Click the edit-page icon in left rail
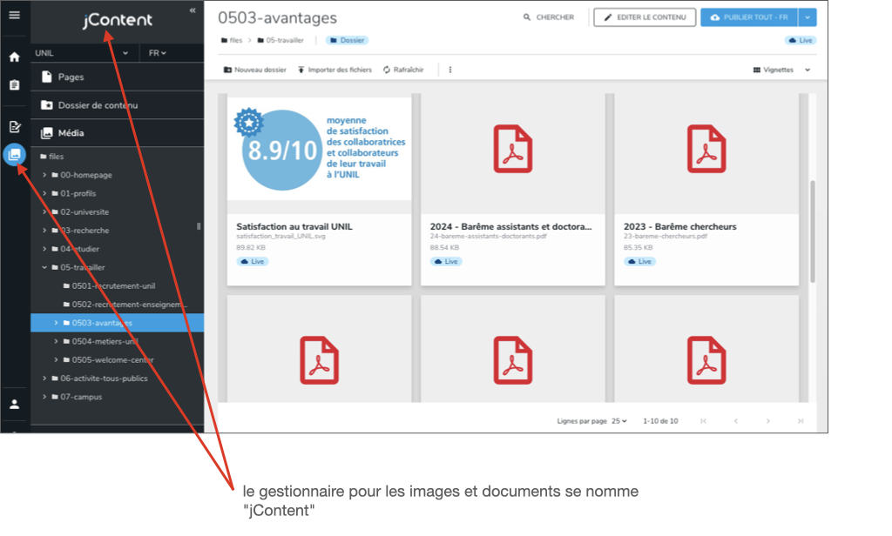The height and width of the screenshot is (536, 892). point(14,127)
